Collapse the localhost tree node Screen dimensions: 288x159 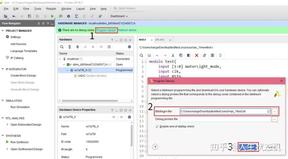tap(60, 59)
